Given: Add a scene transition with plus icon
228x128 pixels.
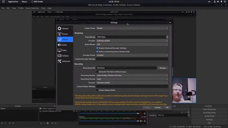Looking at the screenshot, I should pyautogui.click(x=182, y=112).
